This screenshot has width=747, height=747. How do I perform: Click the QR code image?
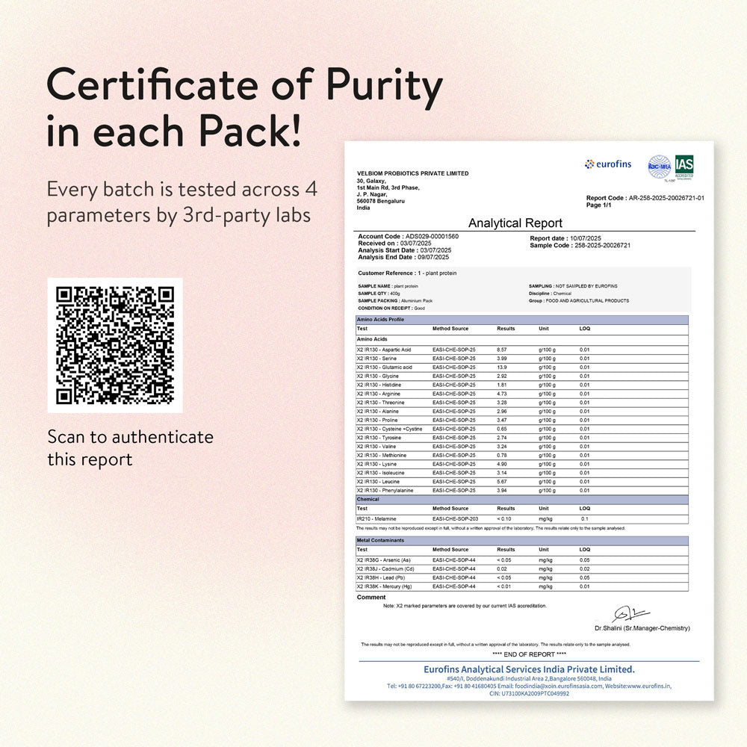(x=115, y=345)
